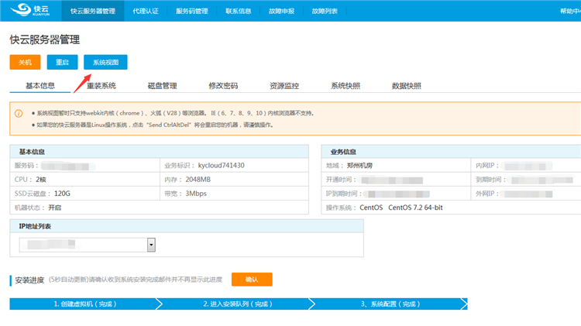This screenshot has height=326, width=581.
Task: Open the 修改密码 tab
Action: pos(223,86)
